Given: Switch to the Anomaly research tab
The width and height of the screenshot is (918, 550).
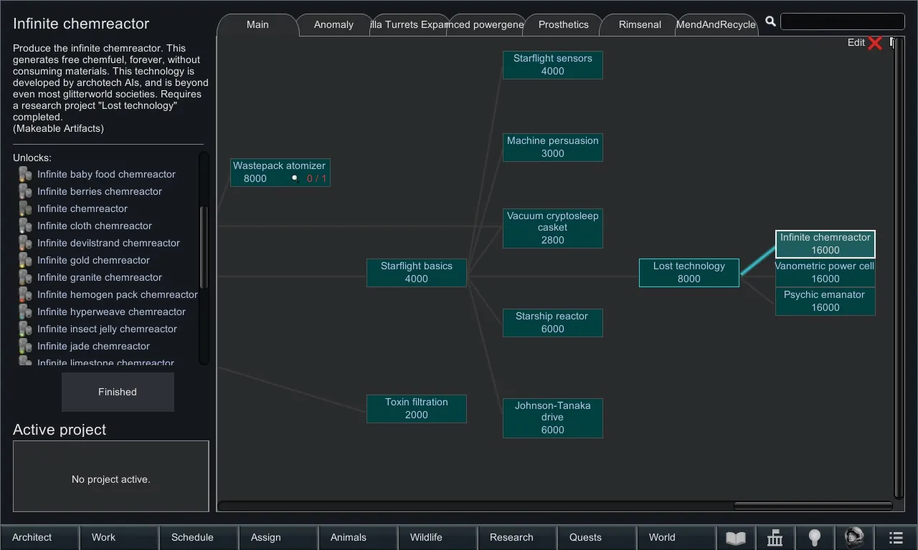Looking at the screenshot, I should (333, 24).
